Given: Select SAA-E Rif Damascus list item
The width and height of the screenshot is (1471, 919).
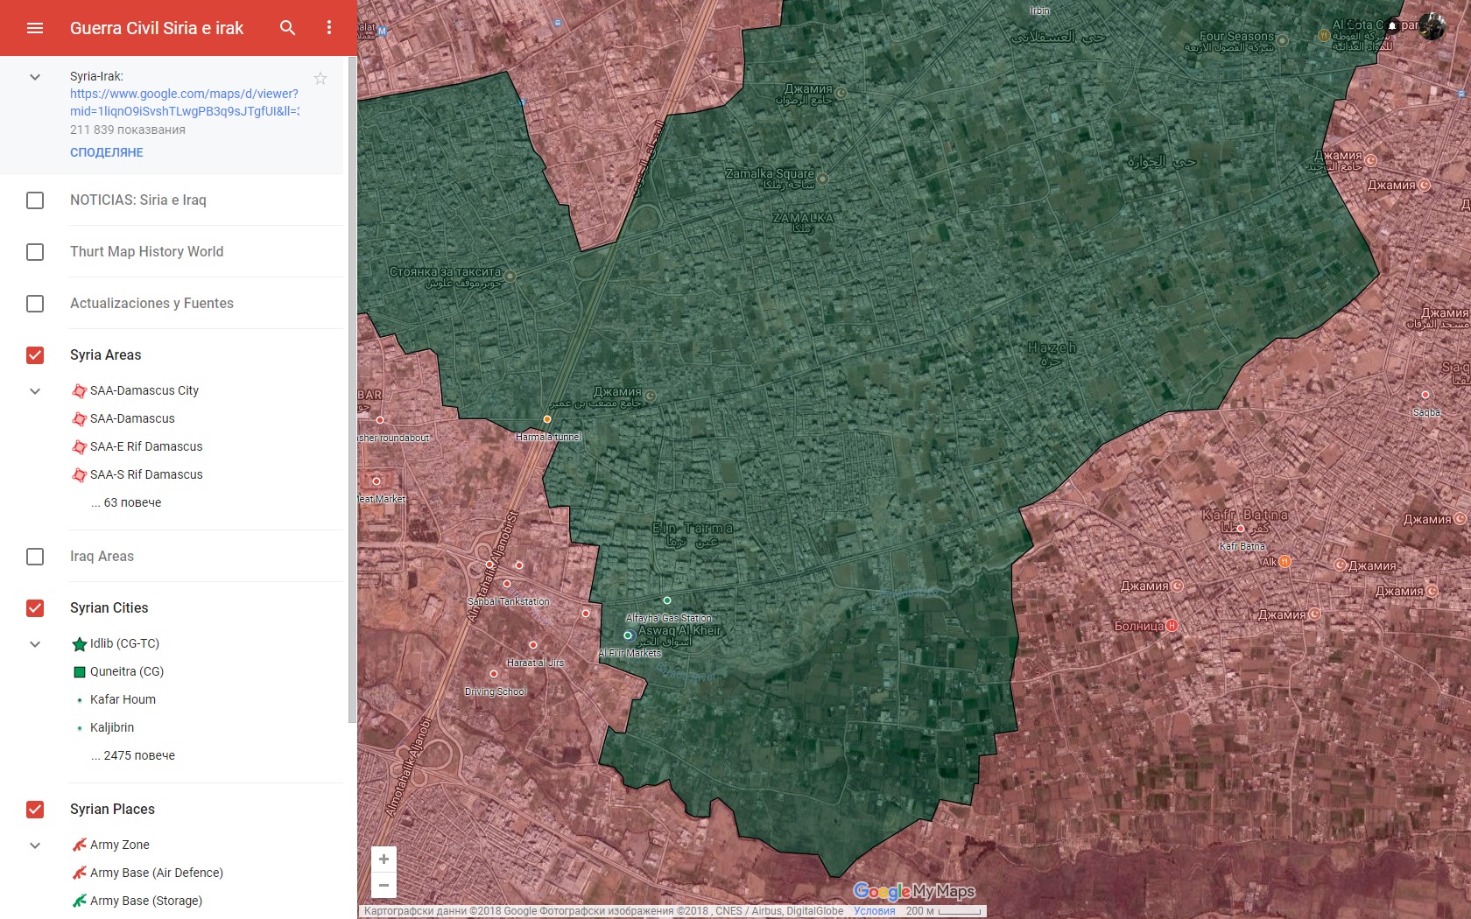Looking at the screenshot, I should pyautogui.click(x=146, y=446).
